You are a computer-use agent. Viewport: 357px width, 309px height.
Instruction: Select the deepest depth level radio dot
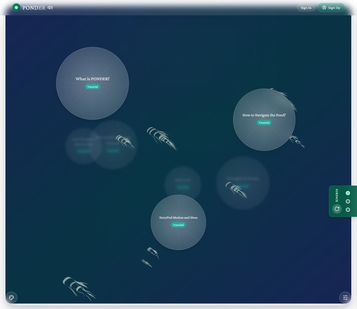348,209
